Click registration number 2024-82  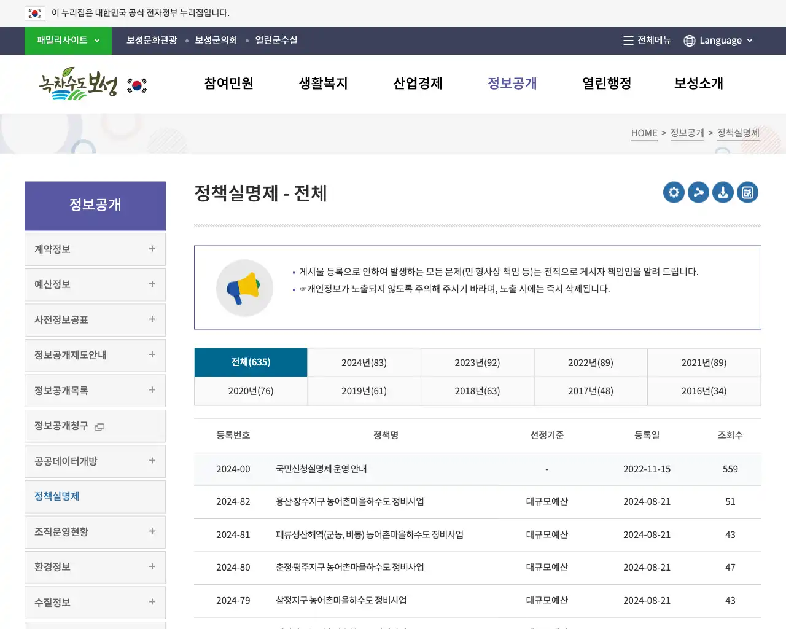pyautogui.click(x=233, y=502)
